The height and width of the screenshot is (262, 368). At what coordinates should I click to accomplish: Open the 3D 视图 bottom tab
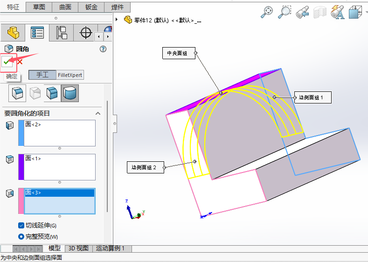click(x=79, y=248)
